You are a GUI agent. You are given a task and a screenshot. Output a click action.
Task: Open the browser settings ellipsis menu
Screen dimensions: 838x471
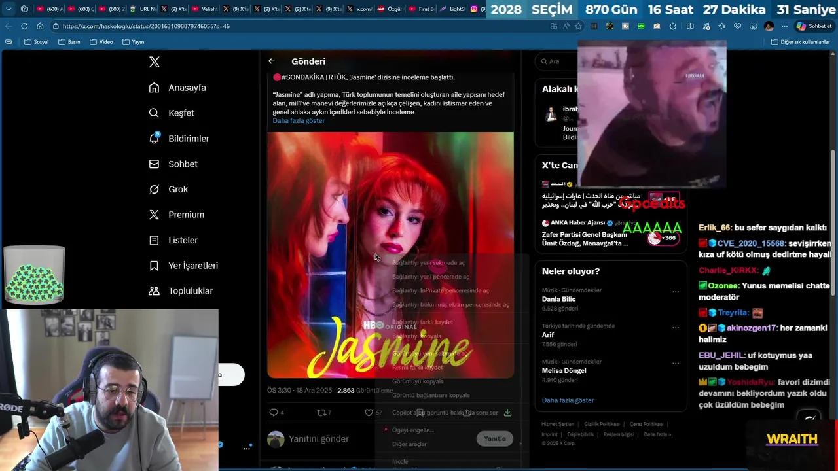point(784,26)
